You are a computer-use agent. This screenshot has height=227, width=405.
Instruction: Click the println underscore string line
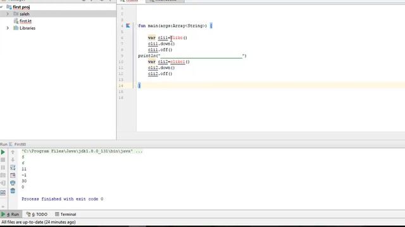(192, 56)
